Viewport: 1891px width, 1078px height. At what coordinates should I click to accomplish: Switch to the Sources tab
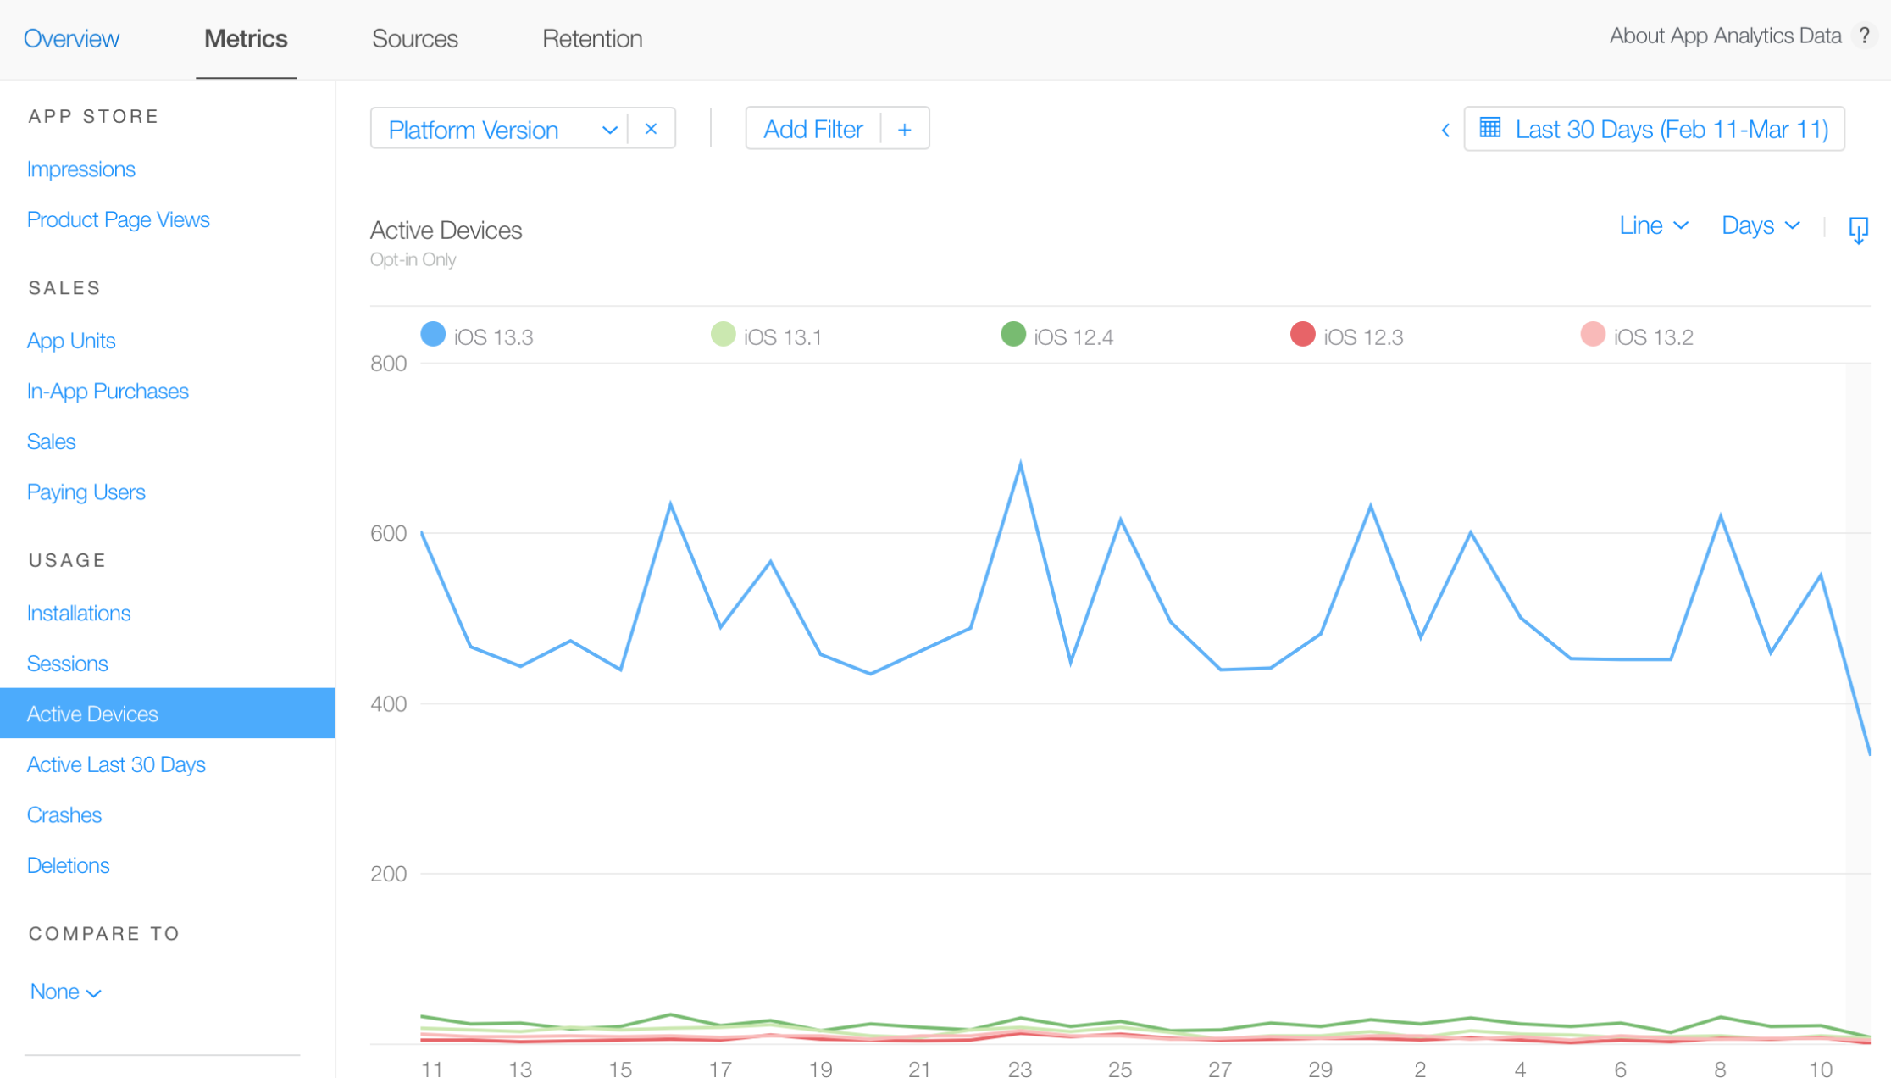coord(414,39)
